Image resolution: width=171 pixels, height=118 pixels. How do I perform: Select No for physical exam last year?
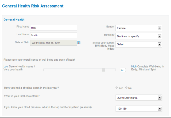click(x=127, y=88)
